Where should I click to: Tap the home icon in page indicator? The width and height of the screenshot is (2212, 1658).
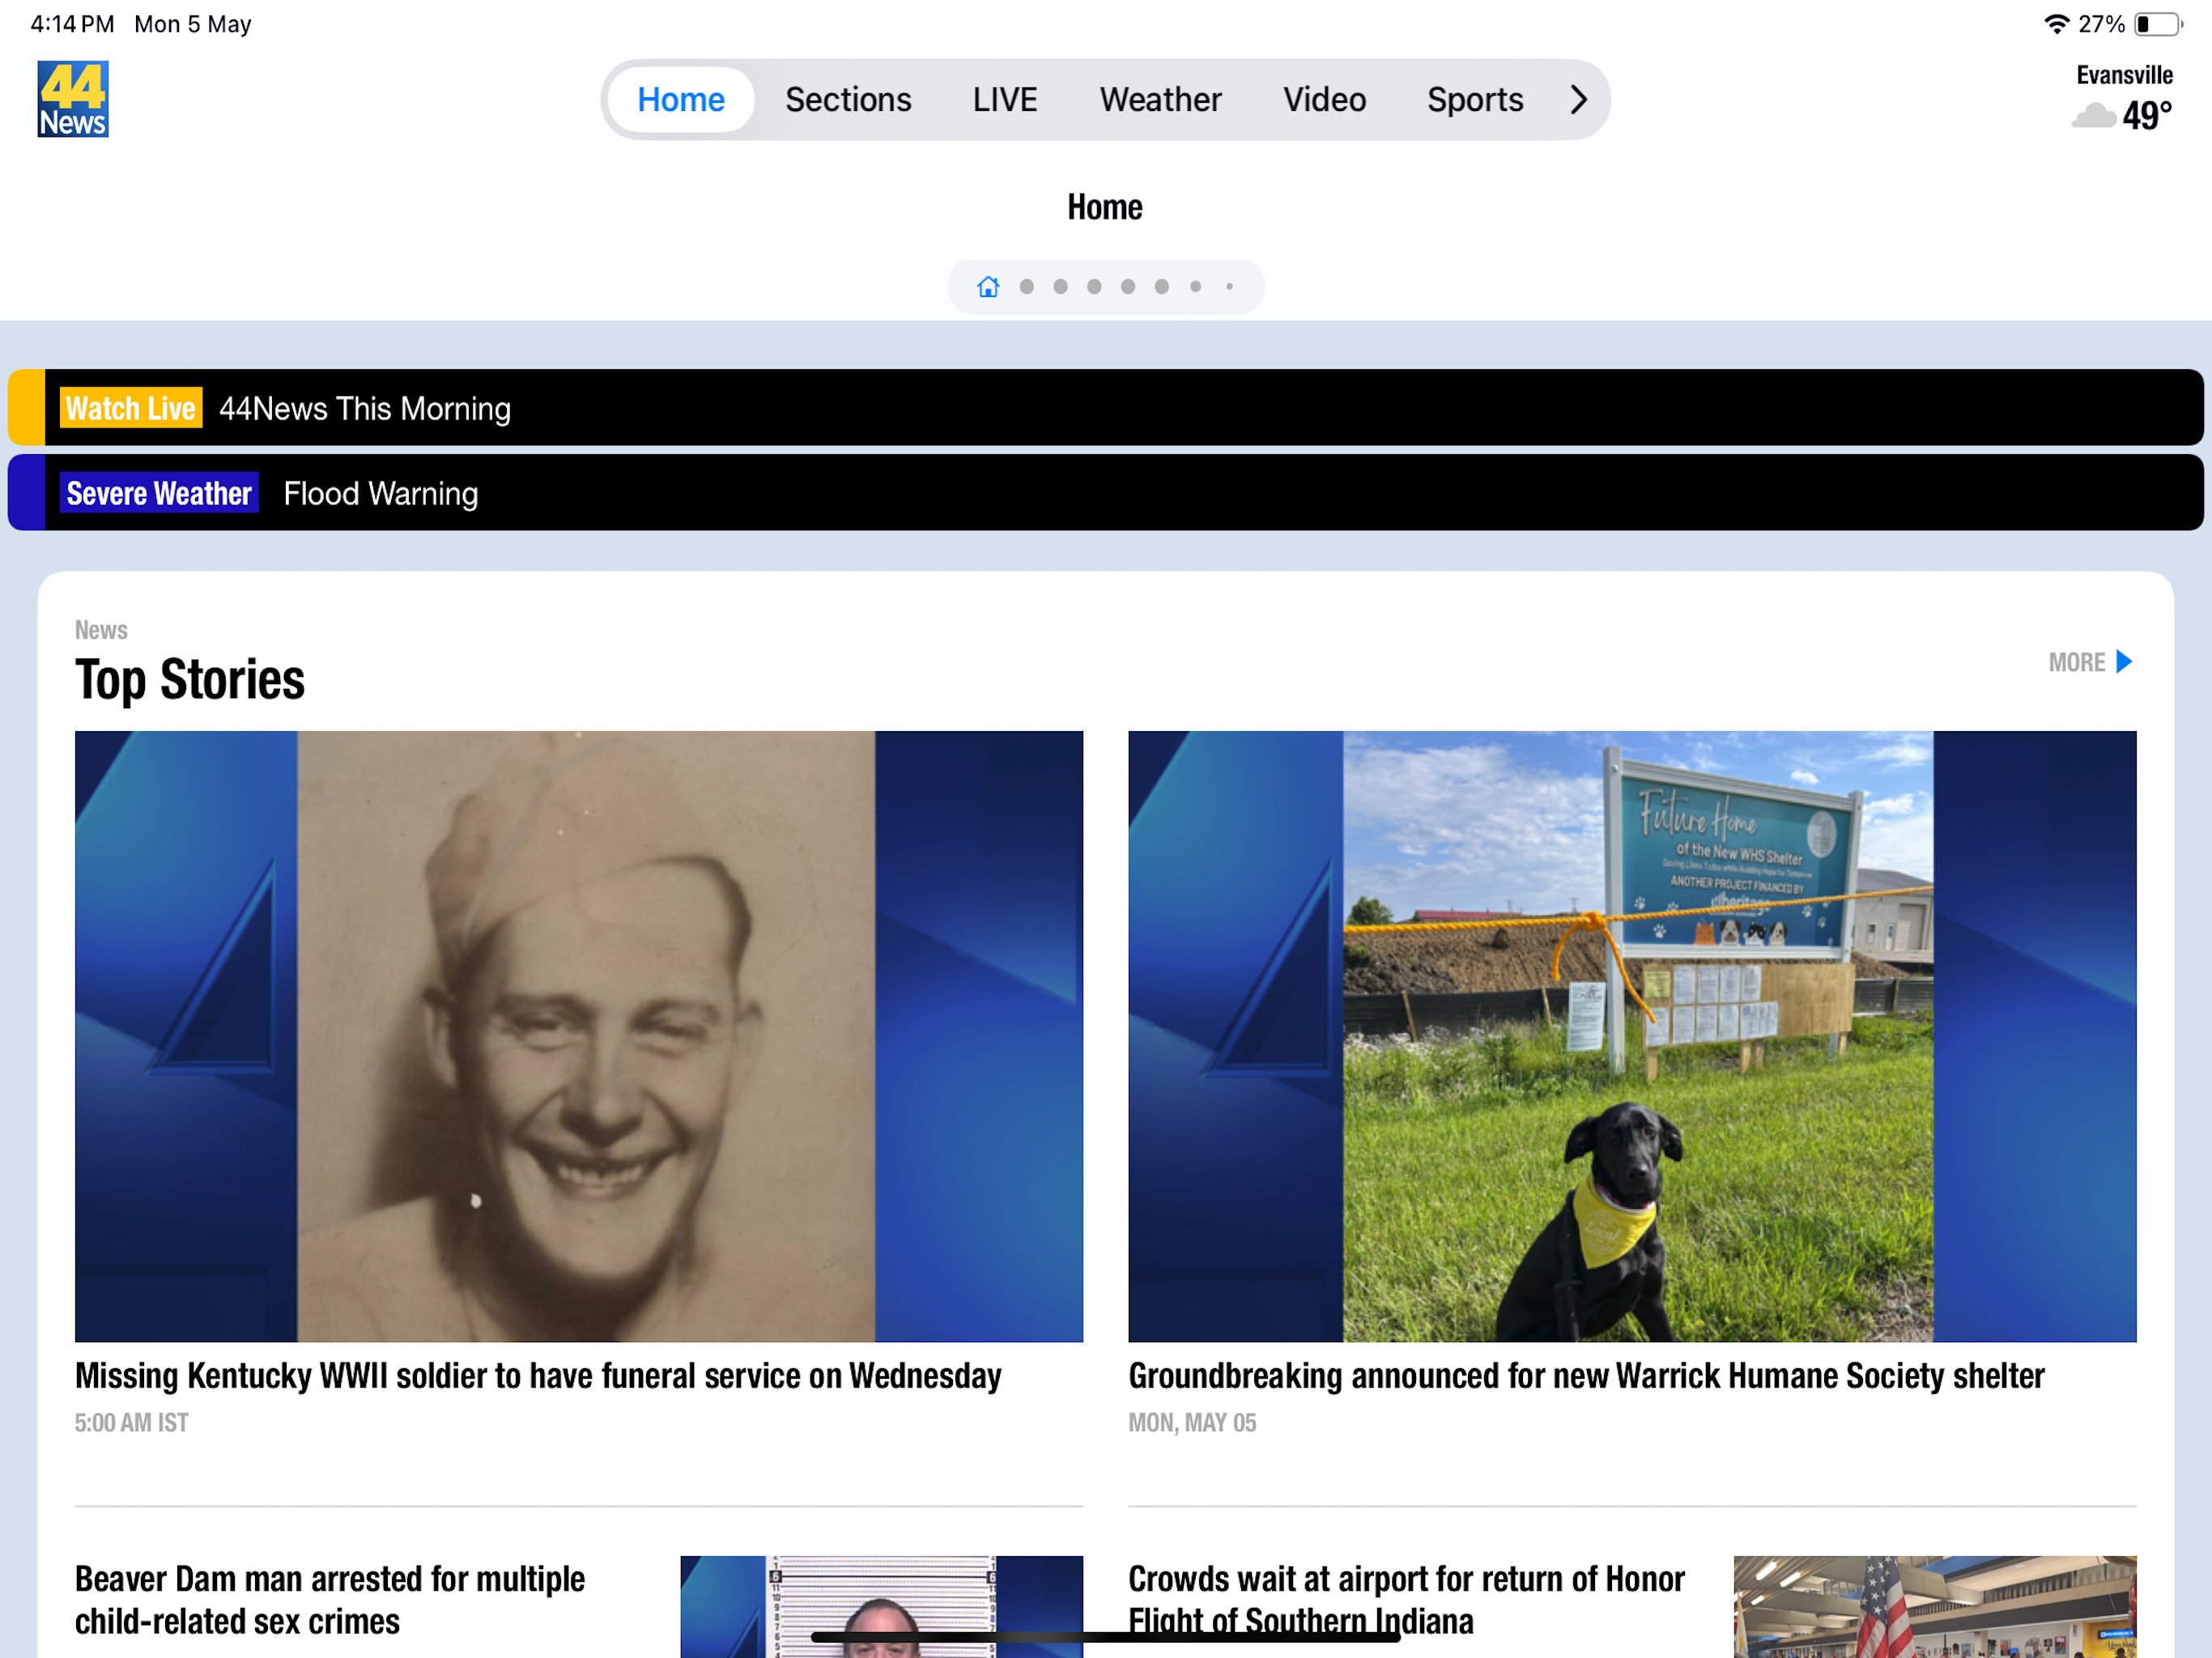click(988, 287)
